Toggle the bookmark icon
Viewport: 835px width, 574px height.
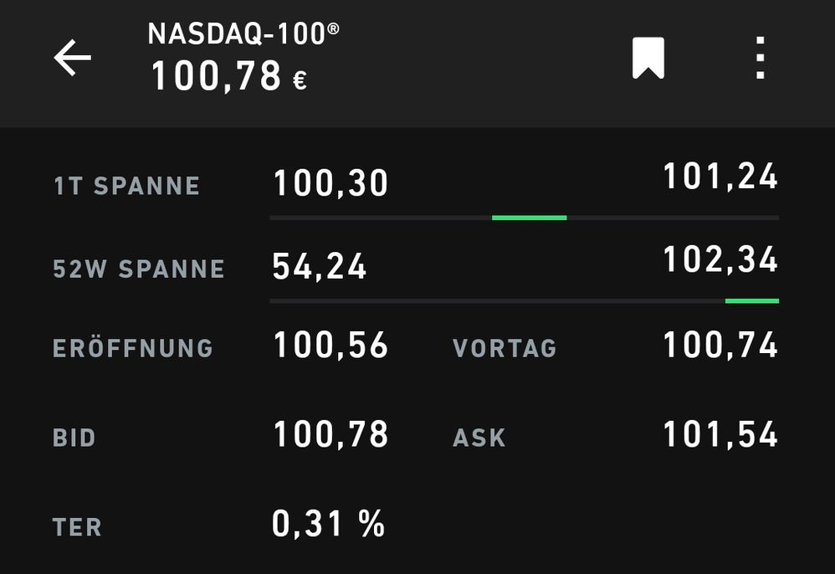point(648,59)
